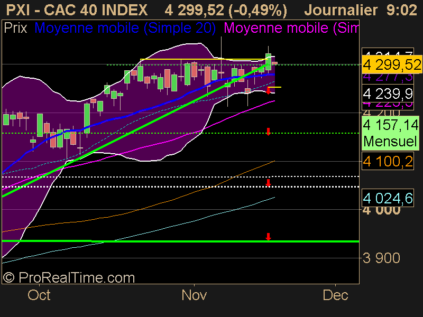Image resolution: width=423 pixels, height=317 pixels.
Task: Click the green 4 157,14 Mensuel tag
Action: click(390, 133)
